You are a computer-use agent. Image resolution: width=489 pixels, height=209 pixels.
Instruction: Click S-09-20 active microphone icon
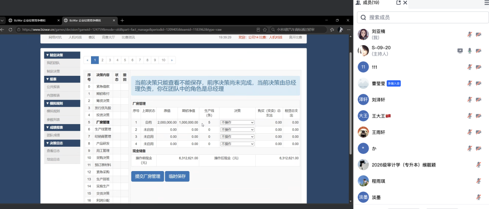[470, 51]
